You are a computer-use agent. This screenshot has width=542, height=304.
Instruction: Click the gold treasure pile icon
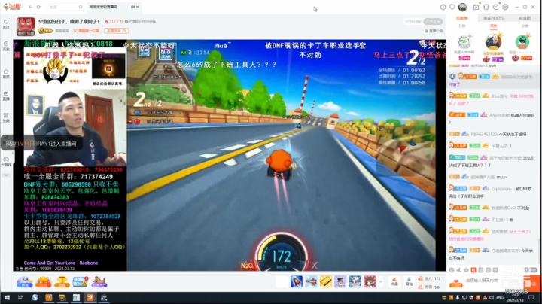pyautogui.click(x=43, y=282)
